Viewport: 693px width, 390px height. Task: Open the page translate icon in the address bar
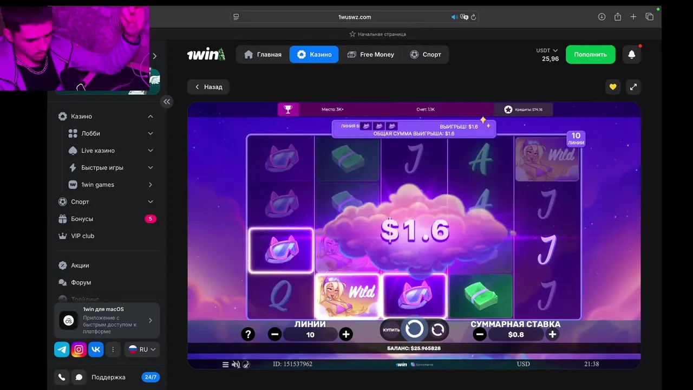tap(464, 17)
